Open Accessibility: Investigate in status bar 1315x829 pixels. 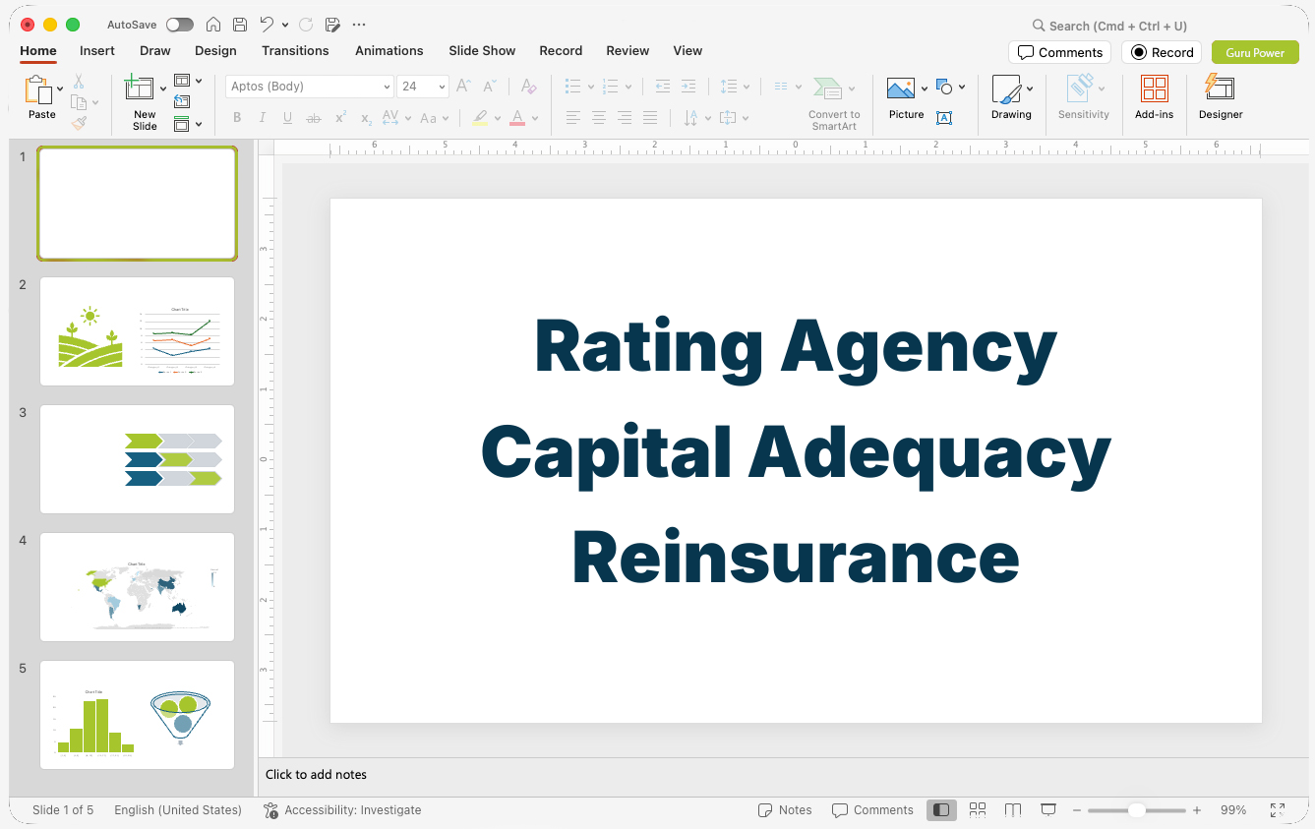[x=342, y=810]
